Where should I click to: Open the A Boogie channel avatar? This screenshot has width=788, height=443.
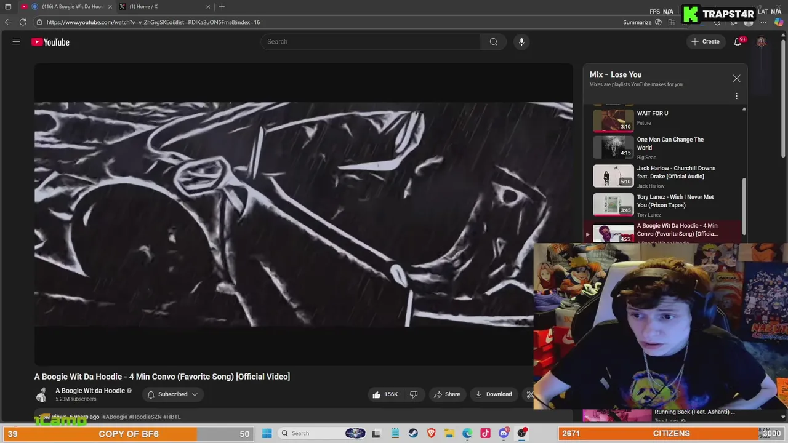tap(42, 394)
